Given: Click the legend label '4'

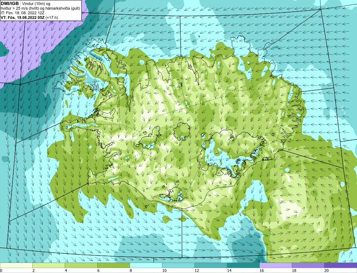Looking at the screenshot, I should [66, 270].
